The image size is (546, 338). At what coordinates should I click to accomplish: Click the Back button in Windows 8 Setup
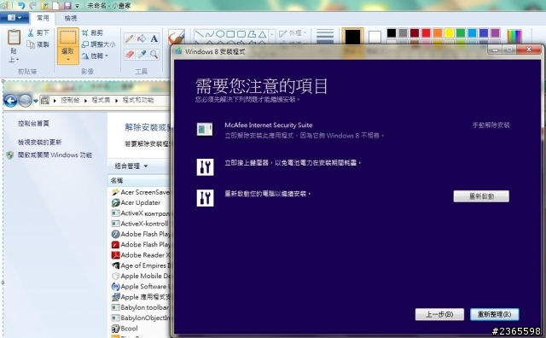click(x=439, y=314)
